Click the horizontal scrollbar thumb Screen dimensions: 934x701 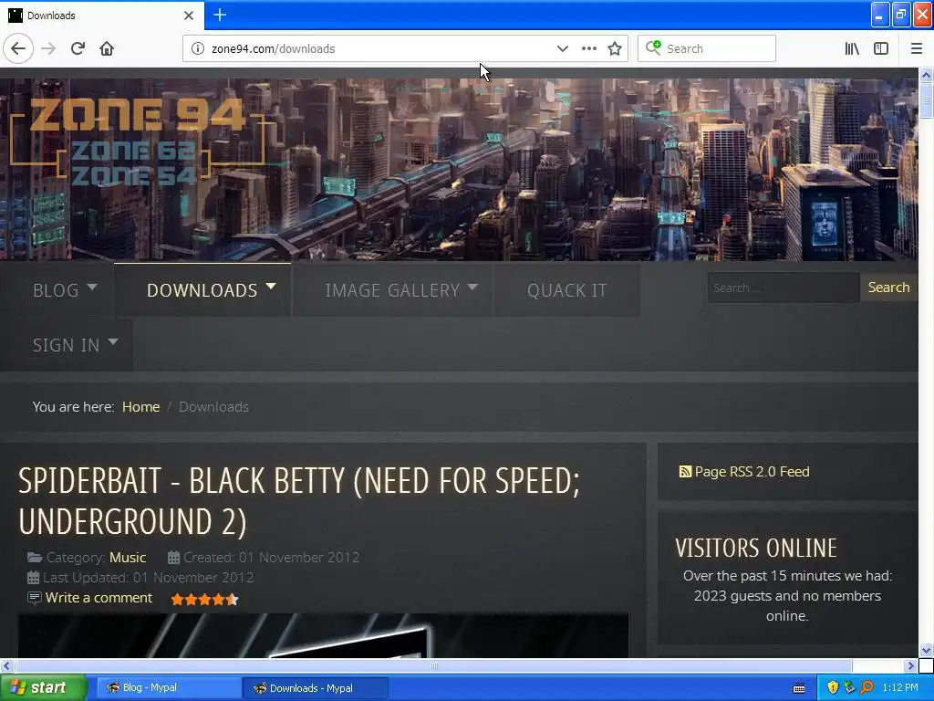point(433,665)
